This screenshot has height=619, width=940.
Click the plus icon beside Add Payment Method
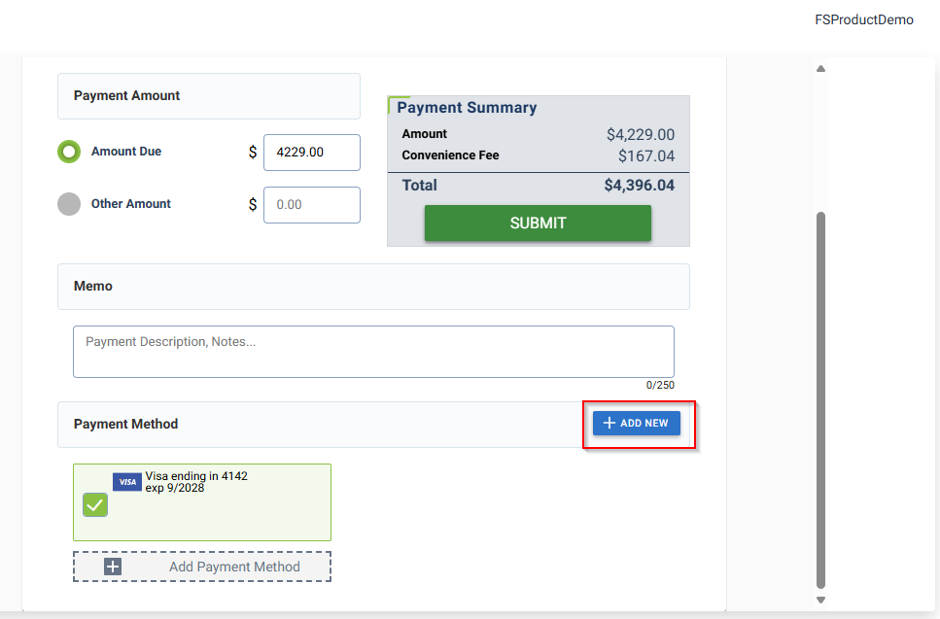(113, 567)
